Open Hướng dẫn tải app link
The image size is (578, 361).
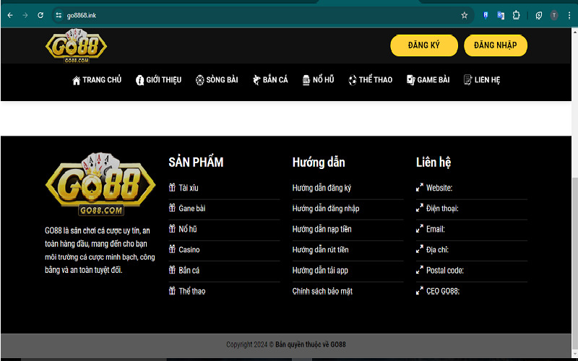pyautogui.click(x=320, y=270)
